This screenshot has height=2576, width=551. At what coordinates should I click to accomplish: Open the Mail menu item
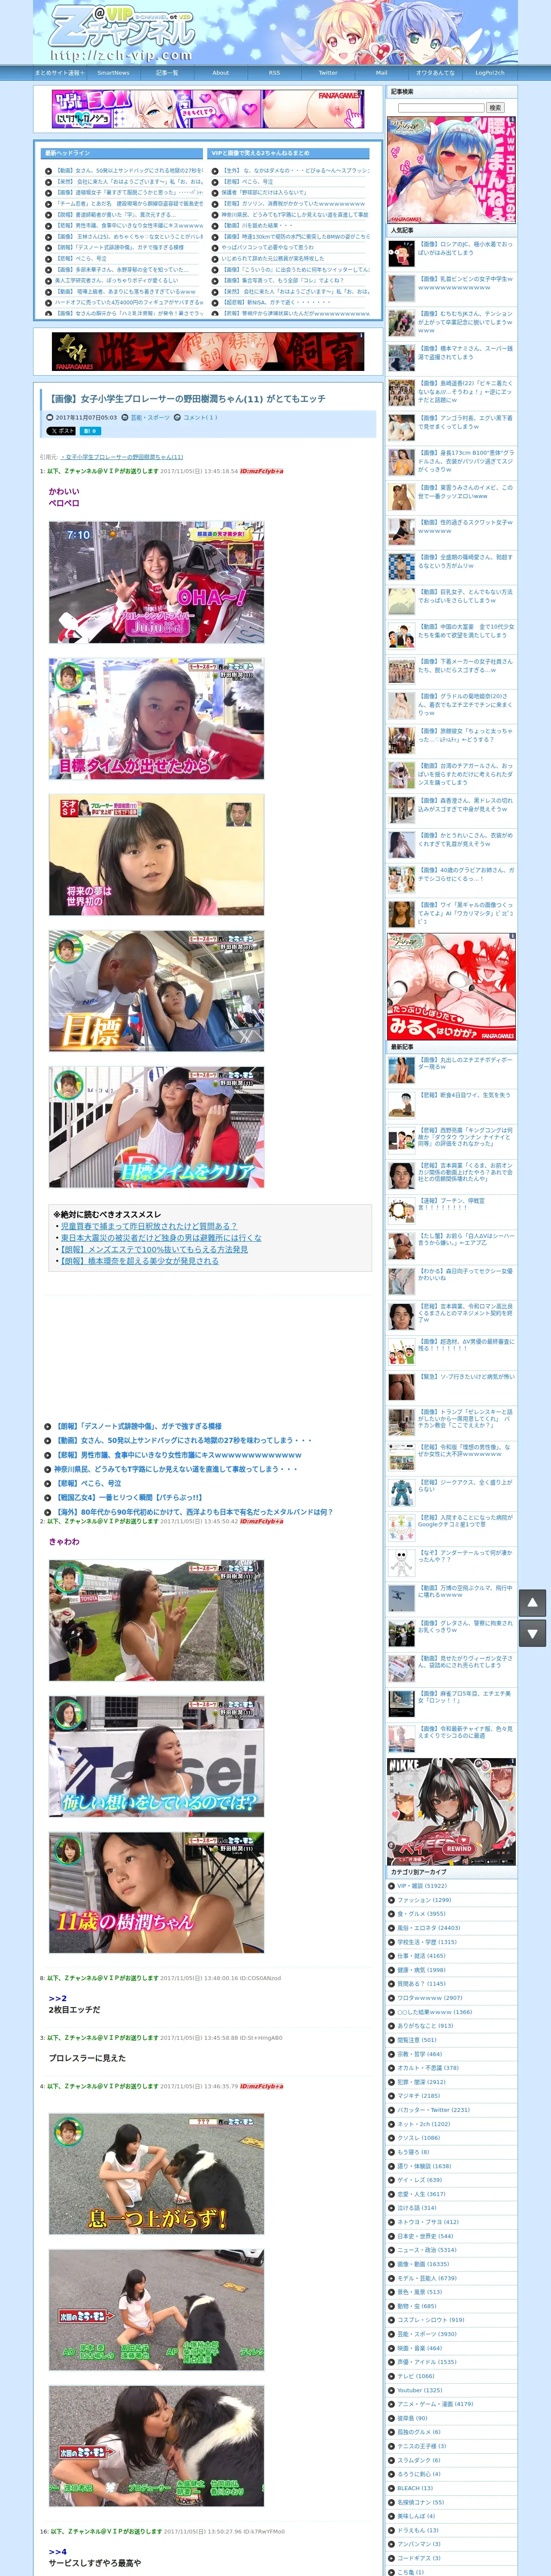[382, 73]
